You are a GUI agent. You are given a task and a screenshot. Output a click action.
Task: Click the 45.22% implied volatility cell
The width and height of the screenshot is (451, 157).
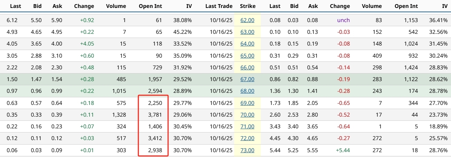tap(183, 32)
